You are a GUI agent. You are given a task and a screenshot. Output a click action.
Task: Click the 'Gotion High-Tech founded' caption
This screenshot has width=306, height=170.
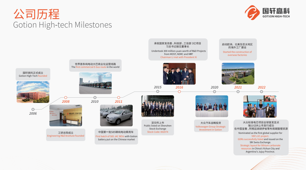coord(33,76)
